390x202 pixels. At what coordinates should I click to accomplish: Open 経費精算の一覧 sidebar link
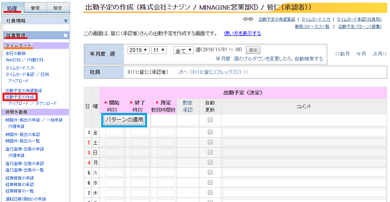click(x=20, y=191)
